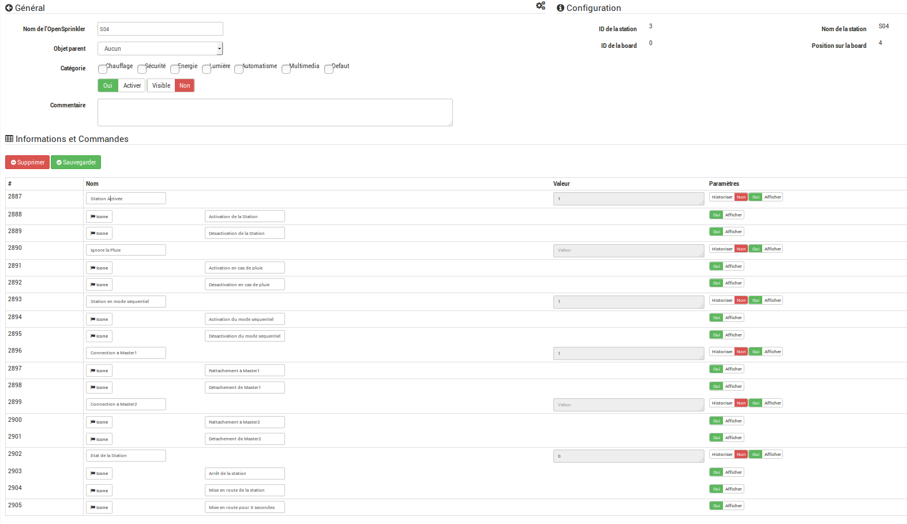This screenshot has width=907, height=524.
Task: Click the Icone flag button in row 2904
Action: 99,491
